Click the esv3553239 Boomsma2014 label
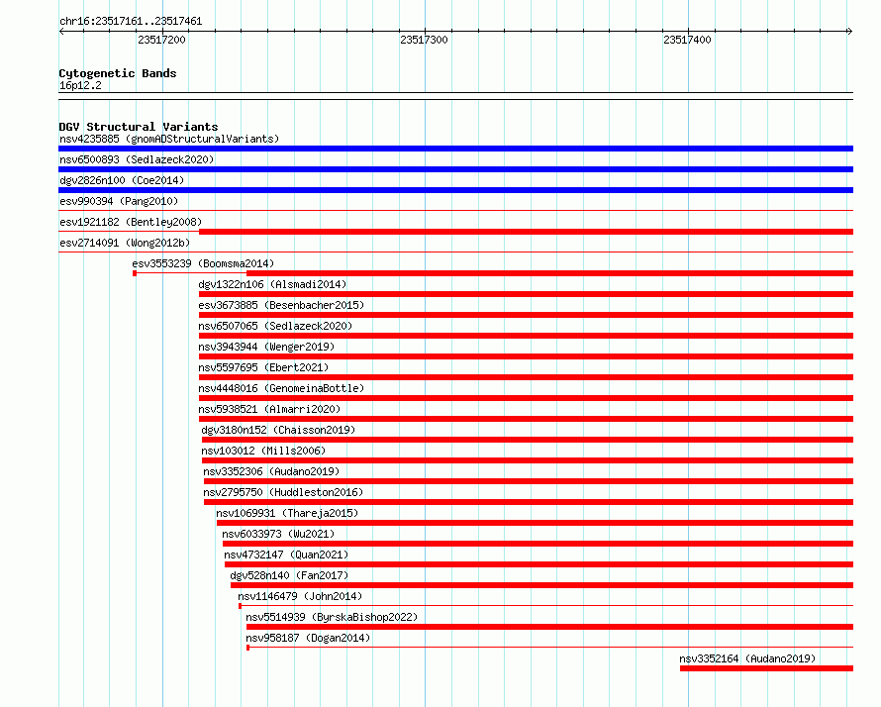The width and height of the screenshot is (881, 707). tap(203, 263)
